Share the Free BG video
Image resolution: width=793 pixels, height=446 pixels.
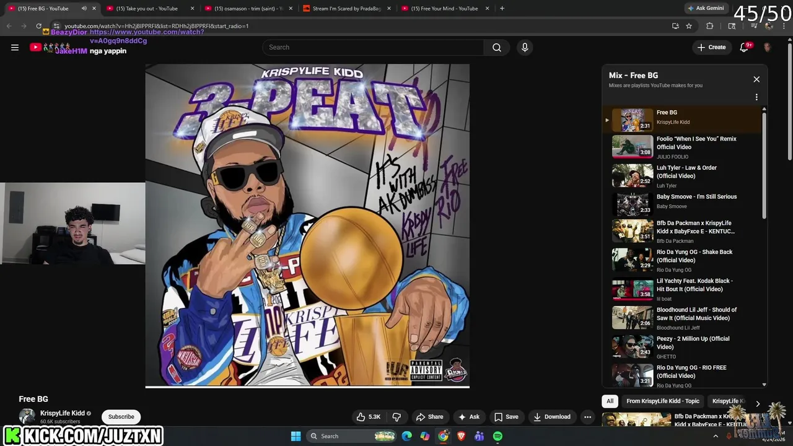click(x=429, y=417)
